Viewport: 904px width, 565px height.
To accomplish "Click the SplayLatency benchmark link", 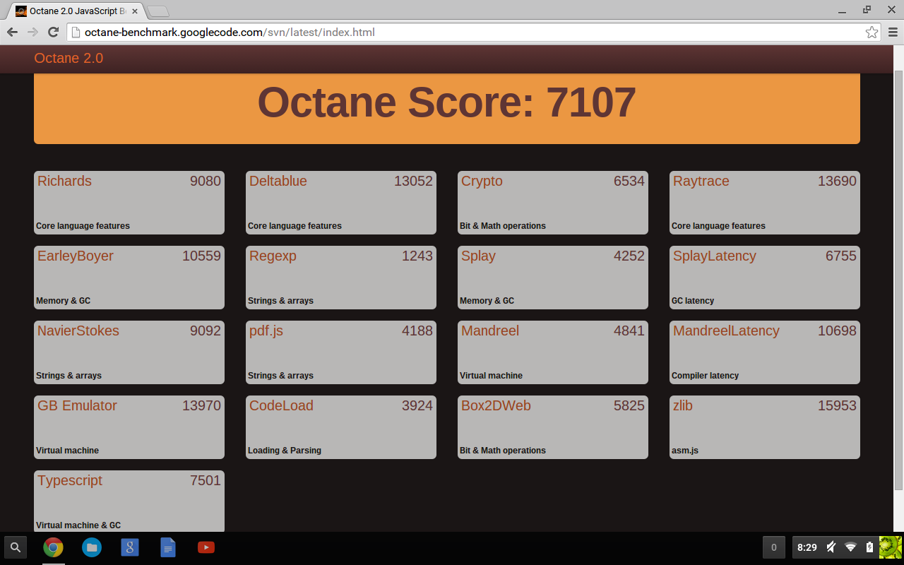I will tap(715, 256).
